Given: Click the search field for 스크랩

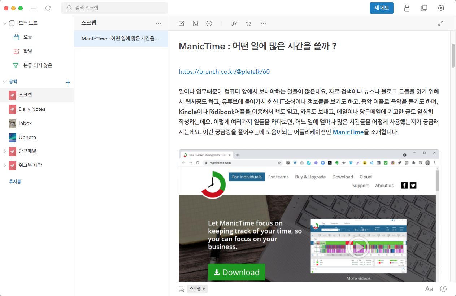Looking at the screenshot, I should (x=114, y=8).
